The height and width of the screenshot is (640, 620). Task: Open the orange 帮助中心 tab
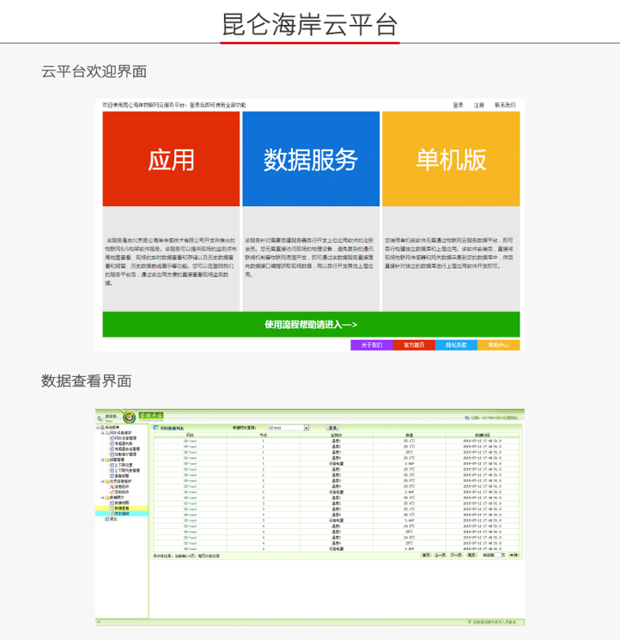tap(499, 345)
